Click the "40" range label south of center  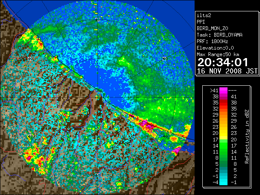97,175
